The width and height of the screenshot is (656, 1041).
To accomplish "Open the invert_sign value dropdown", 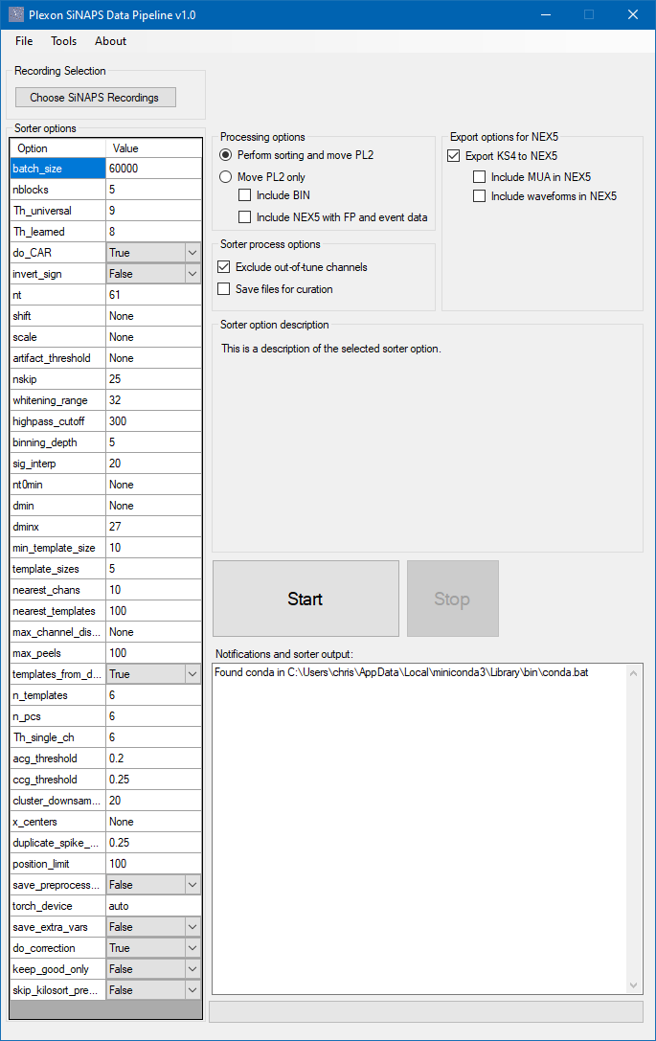I will 192,274.
